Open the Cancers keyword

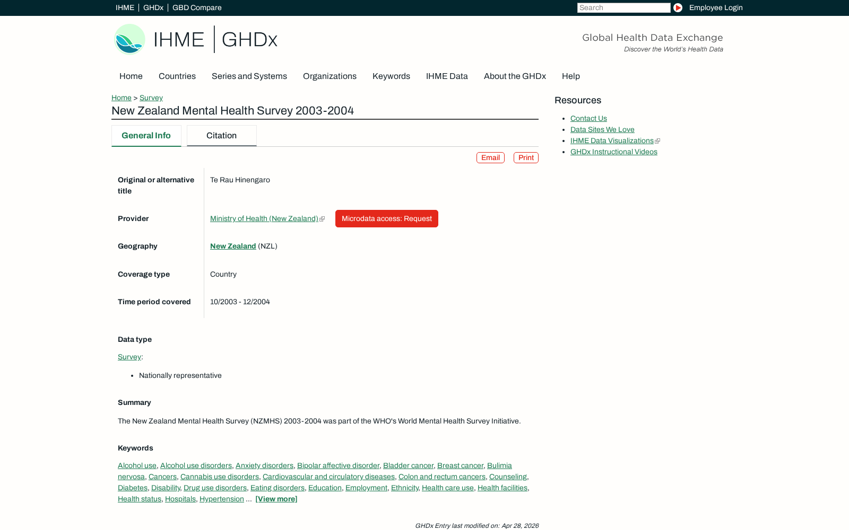[x=162, y=476]
